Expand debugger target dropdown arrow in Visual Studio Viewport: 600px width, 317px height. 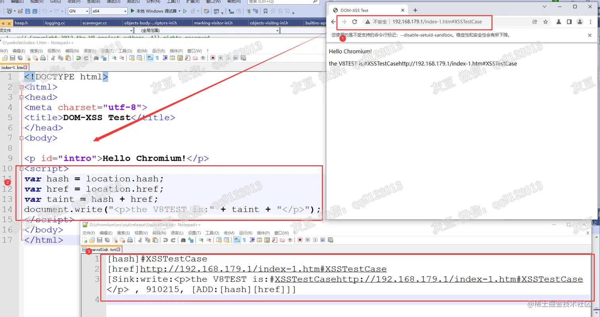coord(179,11)
